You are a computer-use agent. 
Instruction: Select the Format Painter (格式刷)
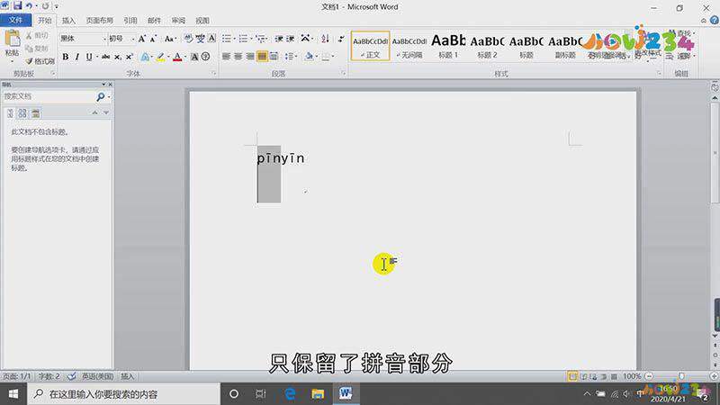point(40,60)
